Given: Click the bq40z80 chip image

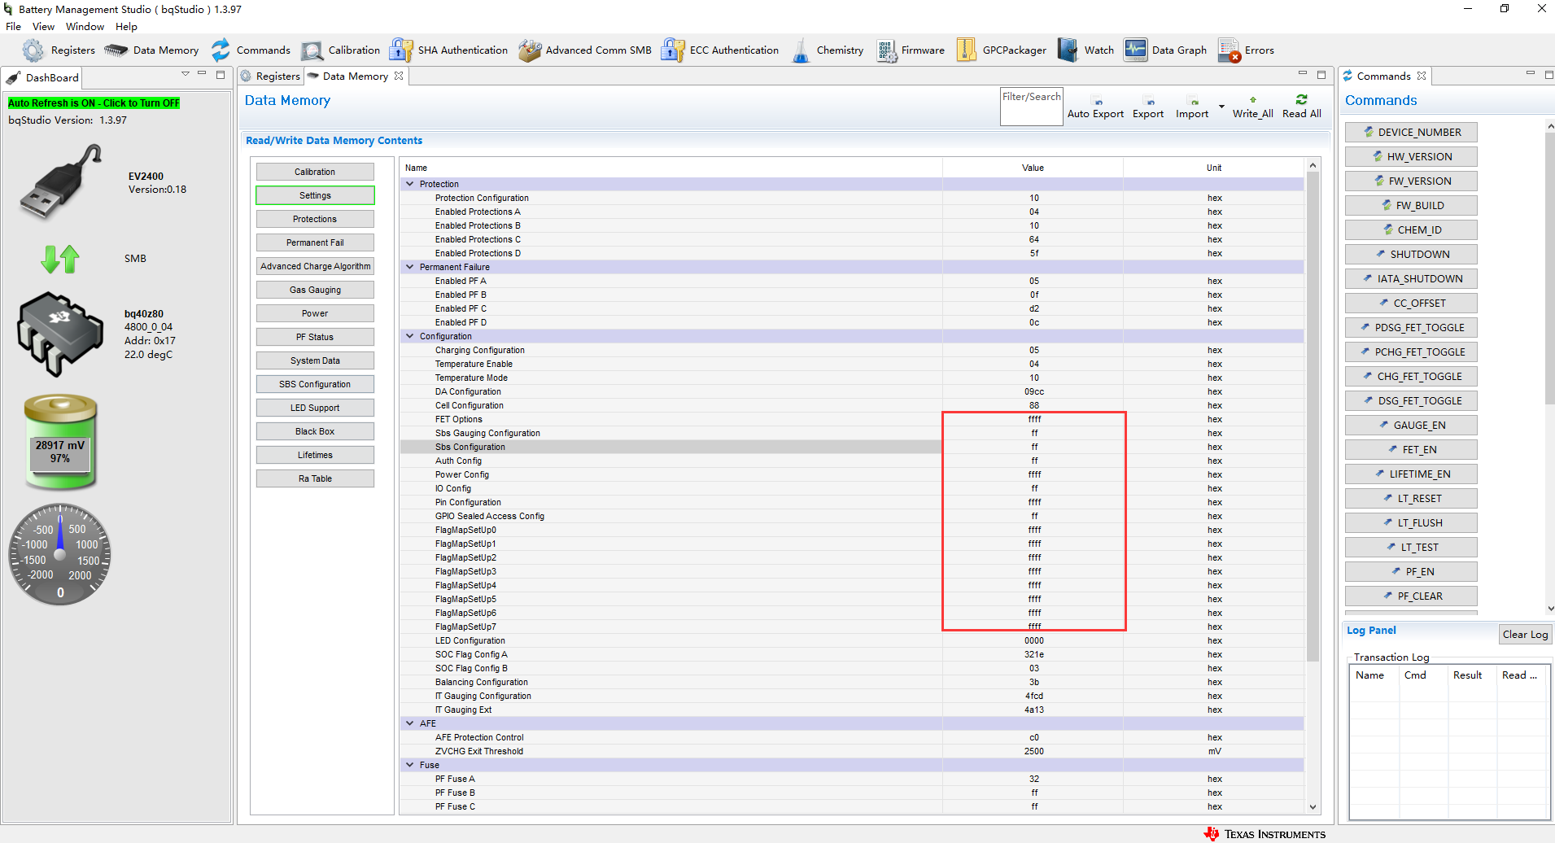Looking at the screenshot, I should click(x=60, y=334).
